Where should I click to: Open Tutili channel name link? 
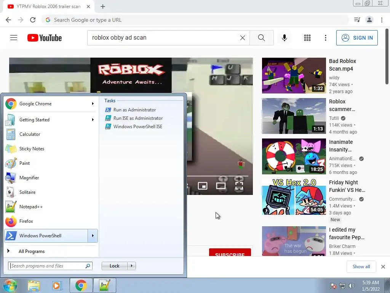[334, 118]
